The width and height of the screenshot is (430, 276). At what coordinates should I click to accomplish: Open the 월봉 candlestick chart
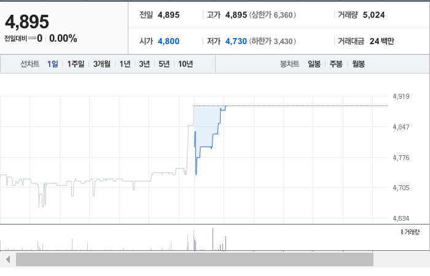click(x=358, y=64)
